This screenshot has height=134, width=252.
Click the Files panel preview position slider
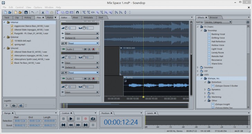pos(40,105)
